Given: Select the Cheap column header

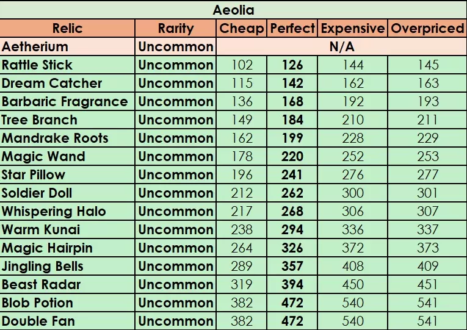Looking at the screenshot, I should (x=242, y=28).
